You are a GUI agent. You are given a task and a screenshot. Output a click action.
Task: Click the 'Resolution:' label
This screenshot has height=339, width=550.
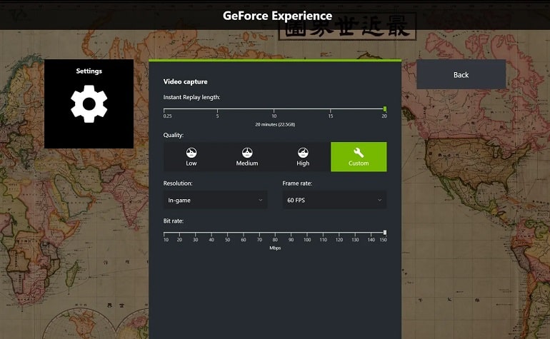pyautogui.click(x=178, y=183)
